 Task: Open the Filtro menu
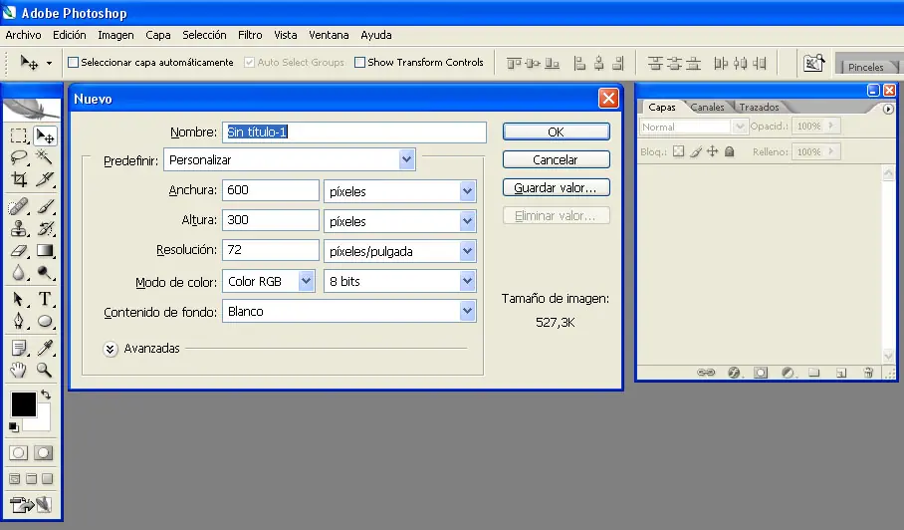pyautogui.click(x=250, y=35)
